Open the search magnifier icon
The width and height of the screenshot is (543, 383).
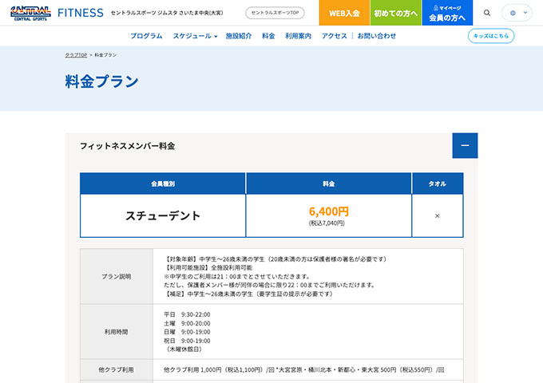click(x=487, y=13)
